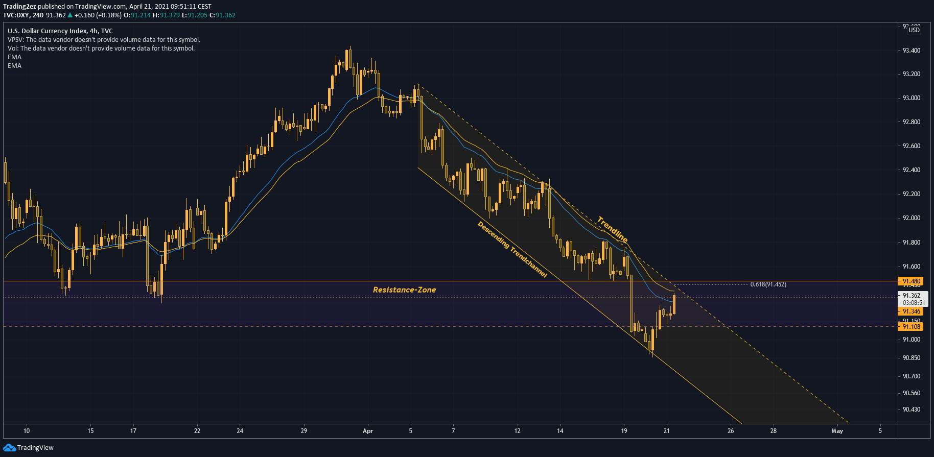Click the 91.800 price axis label
Viewport: 934px width, 457px height.
912,243
